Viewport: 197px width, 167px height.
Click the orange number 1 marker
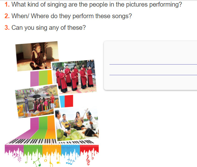[x=7, y=4]
